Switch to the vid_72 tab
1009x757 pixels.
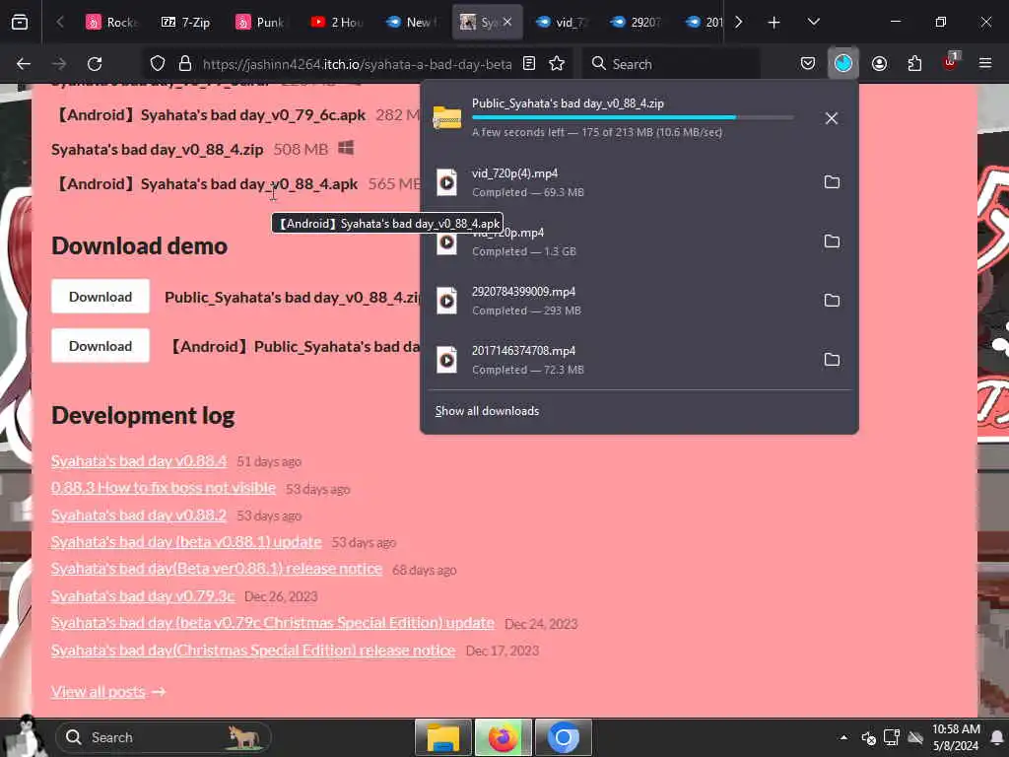point(561,23)
